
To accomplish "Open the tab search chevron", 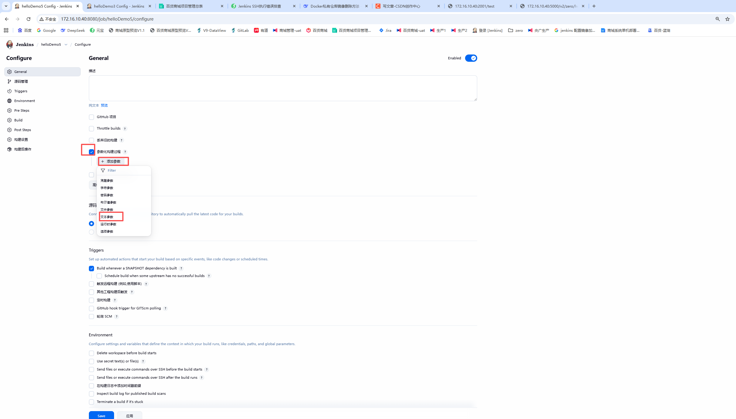I will [6, 6].
